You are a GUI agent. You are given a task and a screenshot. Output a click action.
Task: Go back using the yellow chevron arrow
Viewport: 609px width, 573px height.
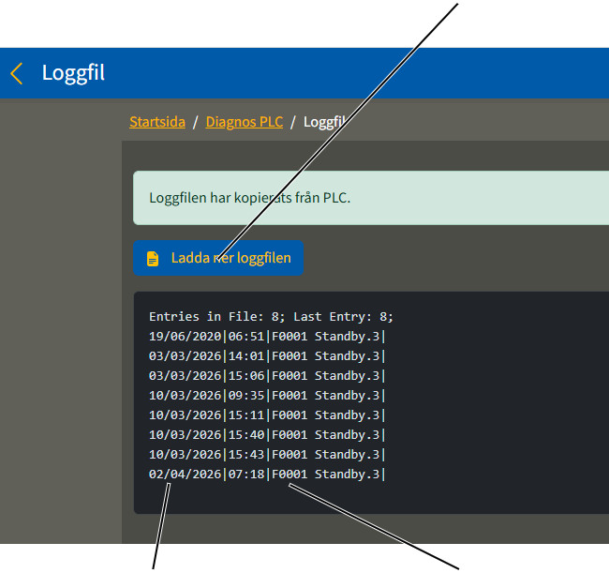17,73
